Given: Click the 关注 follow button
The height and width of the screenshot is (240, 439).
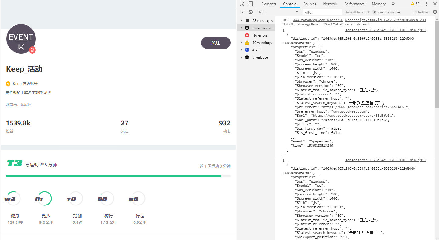Looking at the screenshot, I should (x=216, y=43).
